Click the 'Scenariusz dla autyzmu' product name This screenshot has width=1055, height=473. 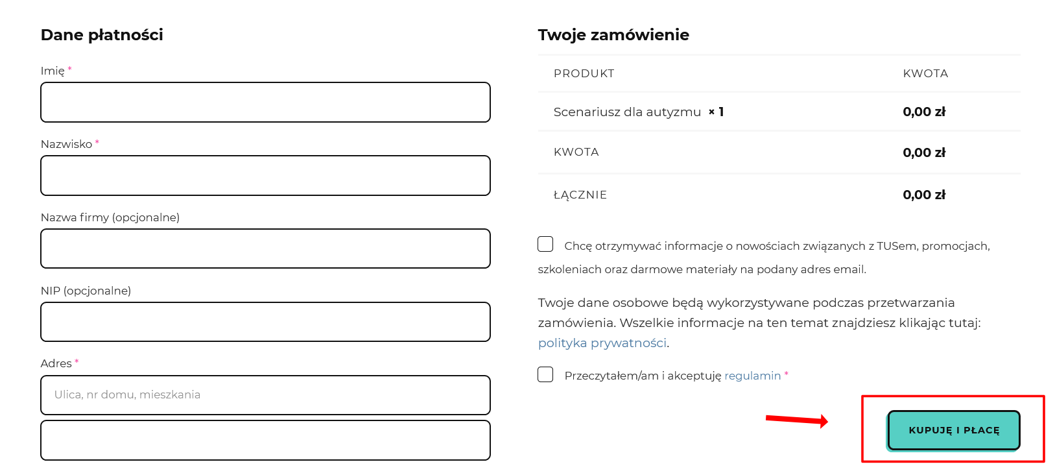pyautogui.click(x=627, y=112)
